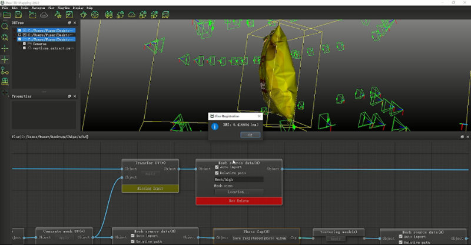The height and width of the screenshot is (245, 471).
Task: Collapse the third DBTree path entry arrow
Action: 15,39
